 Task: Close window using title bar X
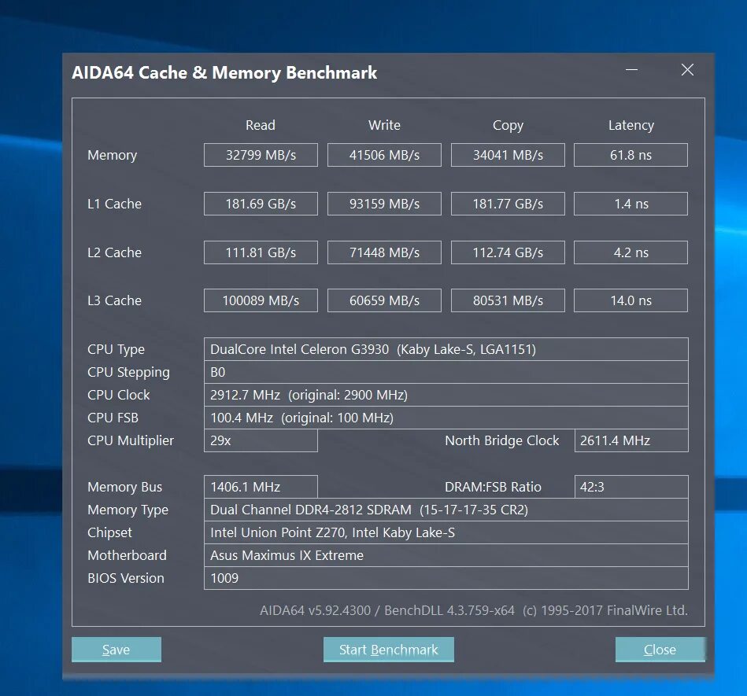tap(687, 70)
